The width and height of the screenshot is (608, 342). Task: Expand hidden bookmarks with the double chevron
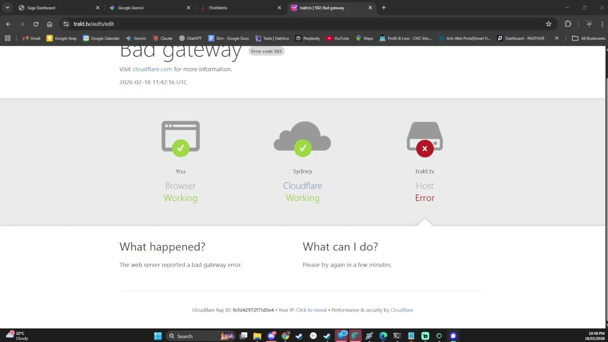557,38
